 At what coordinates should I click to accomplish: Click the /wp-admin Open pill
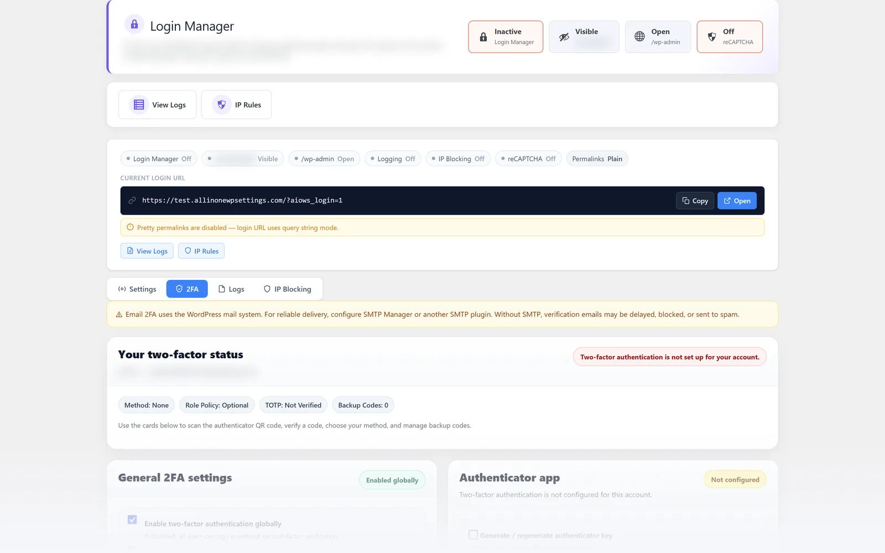pyautogui.click(x=325, y=159)
